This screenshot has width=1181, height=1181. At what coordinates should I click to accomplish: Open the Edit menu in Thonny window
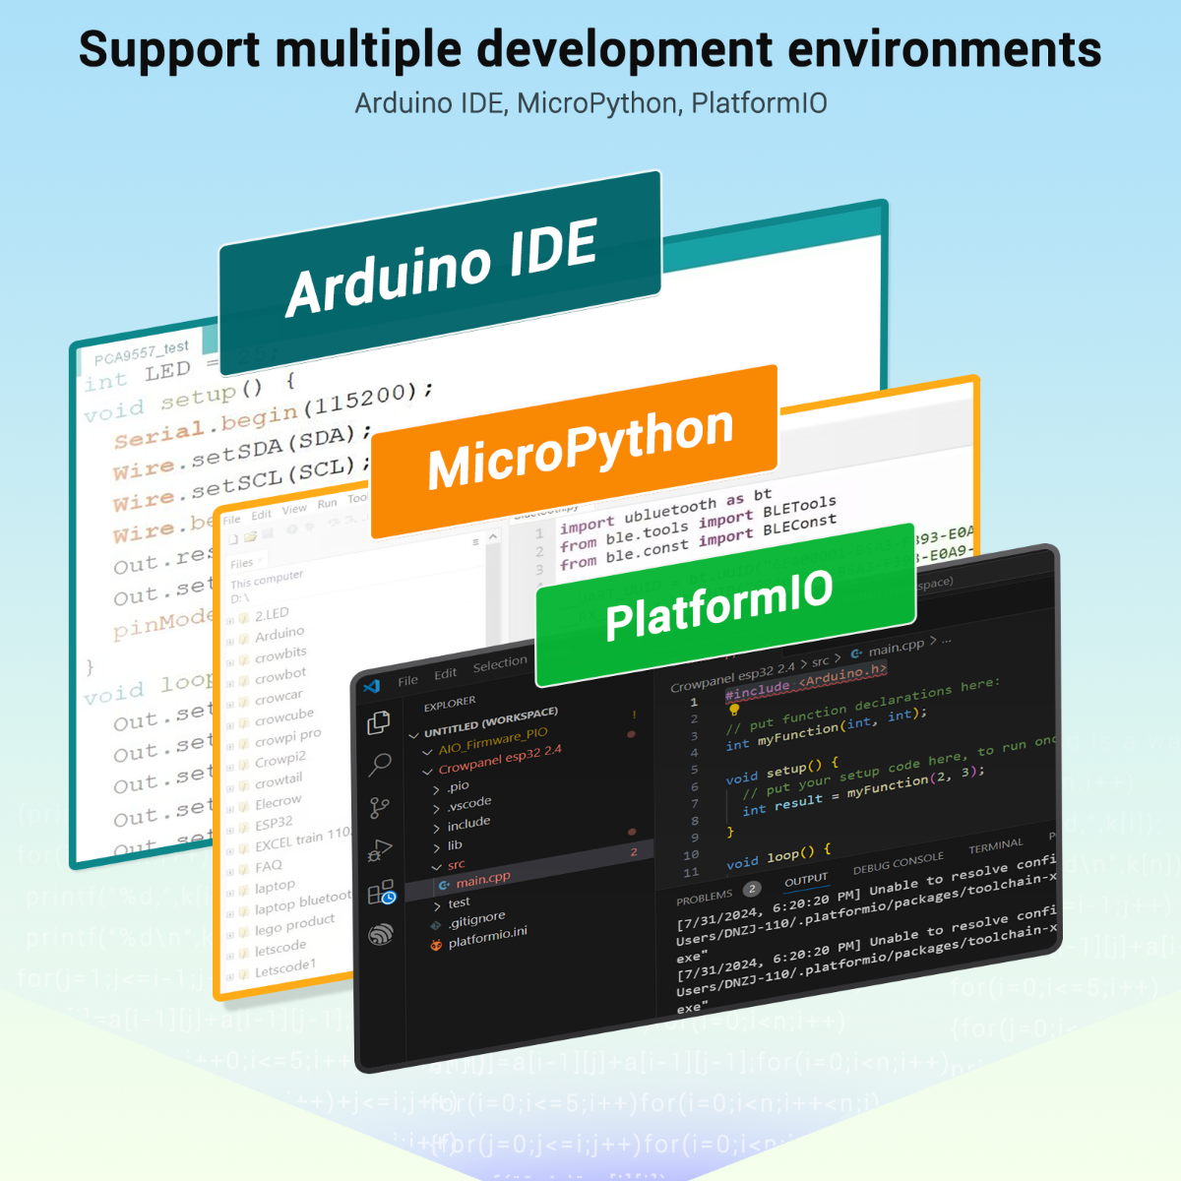(261, 515)
